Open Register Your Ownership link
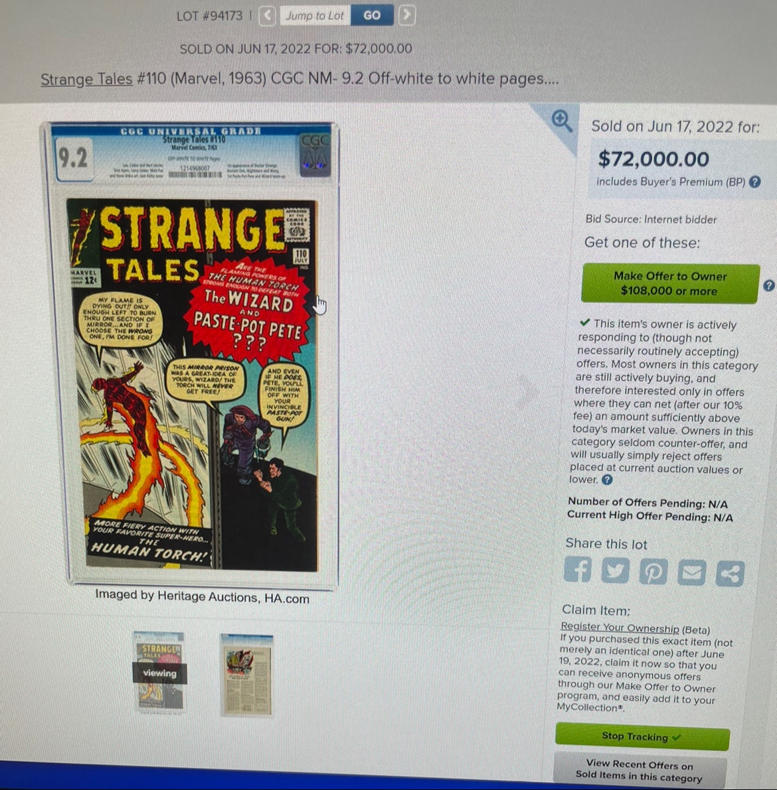The width and height of the screenshot is (777, 790). (620, 627)
